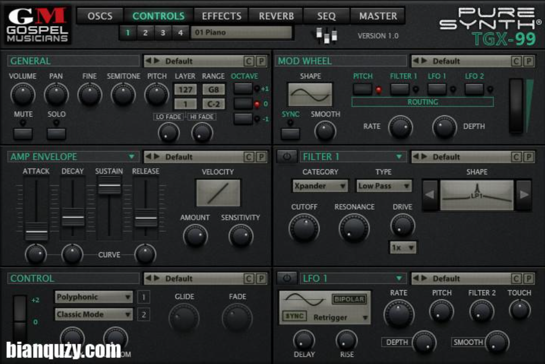Select previous filter shape left arrow

click(430, 195)
